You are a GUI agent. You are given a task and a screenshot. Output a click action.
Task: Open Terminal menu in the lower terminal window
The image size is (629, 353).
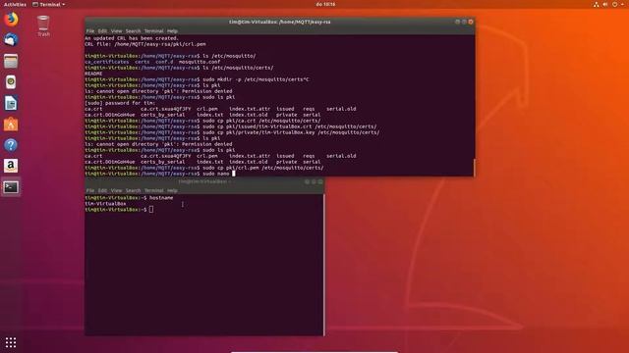(x=153, y=190)
